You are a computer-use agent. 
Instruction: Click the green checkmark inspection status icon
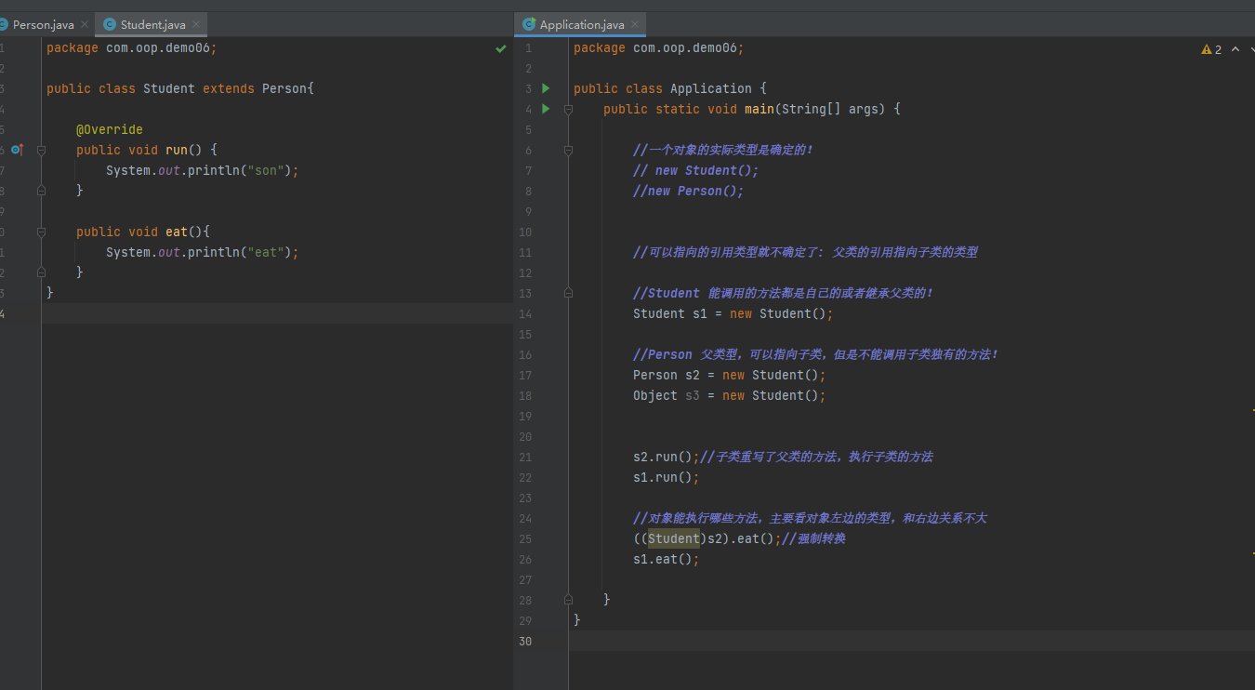501,48
